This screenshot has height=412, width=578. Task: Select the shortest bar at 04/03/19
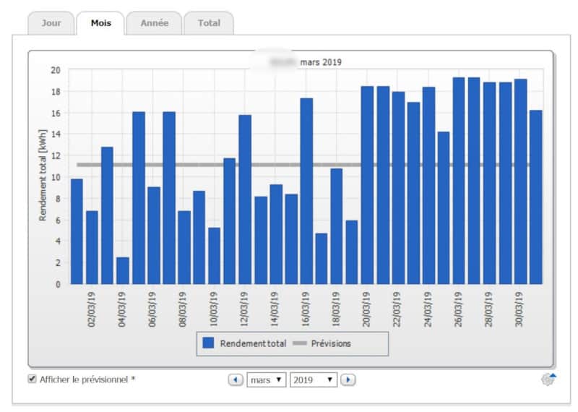click(x=123, y=270)
